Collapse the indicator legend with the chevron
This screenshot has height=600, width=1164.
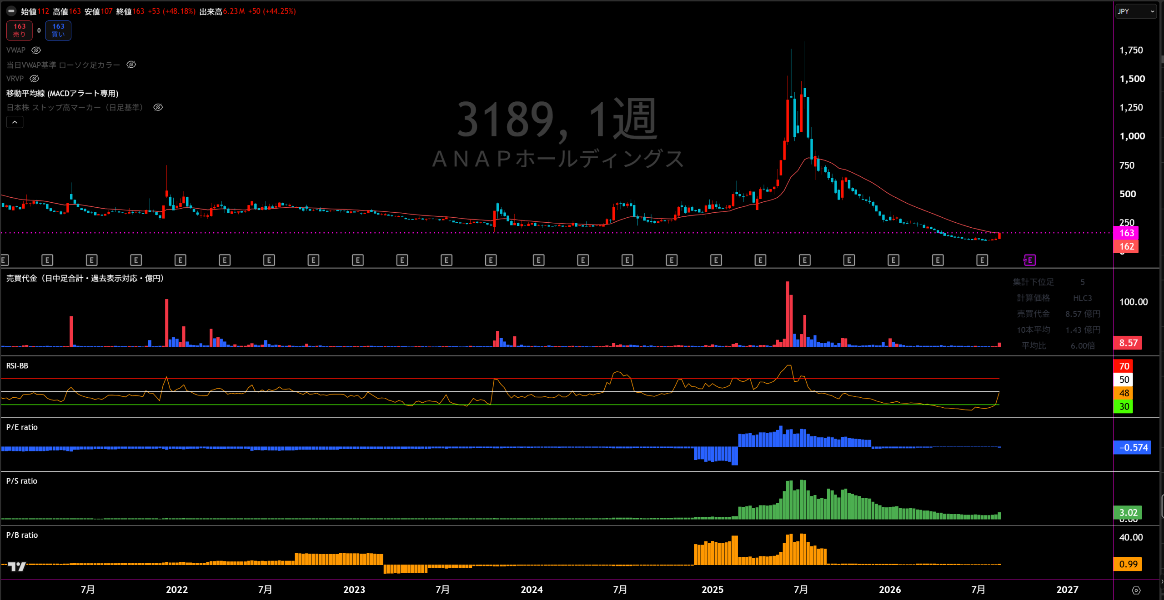tap(15, 122)
